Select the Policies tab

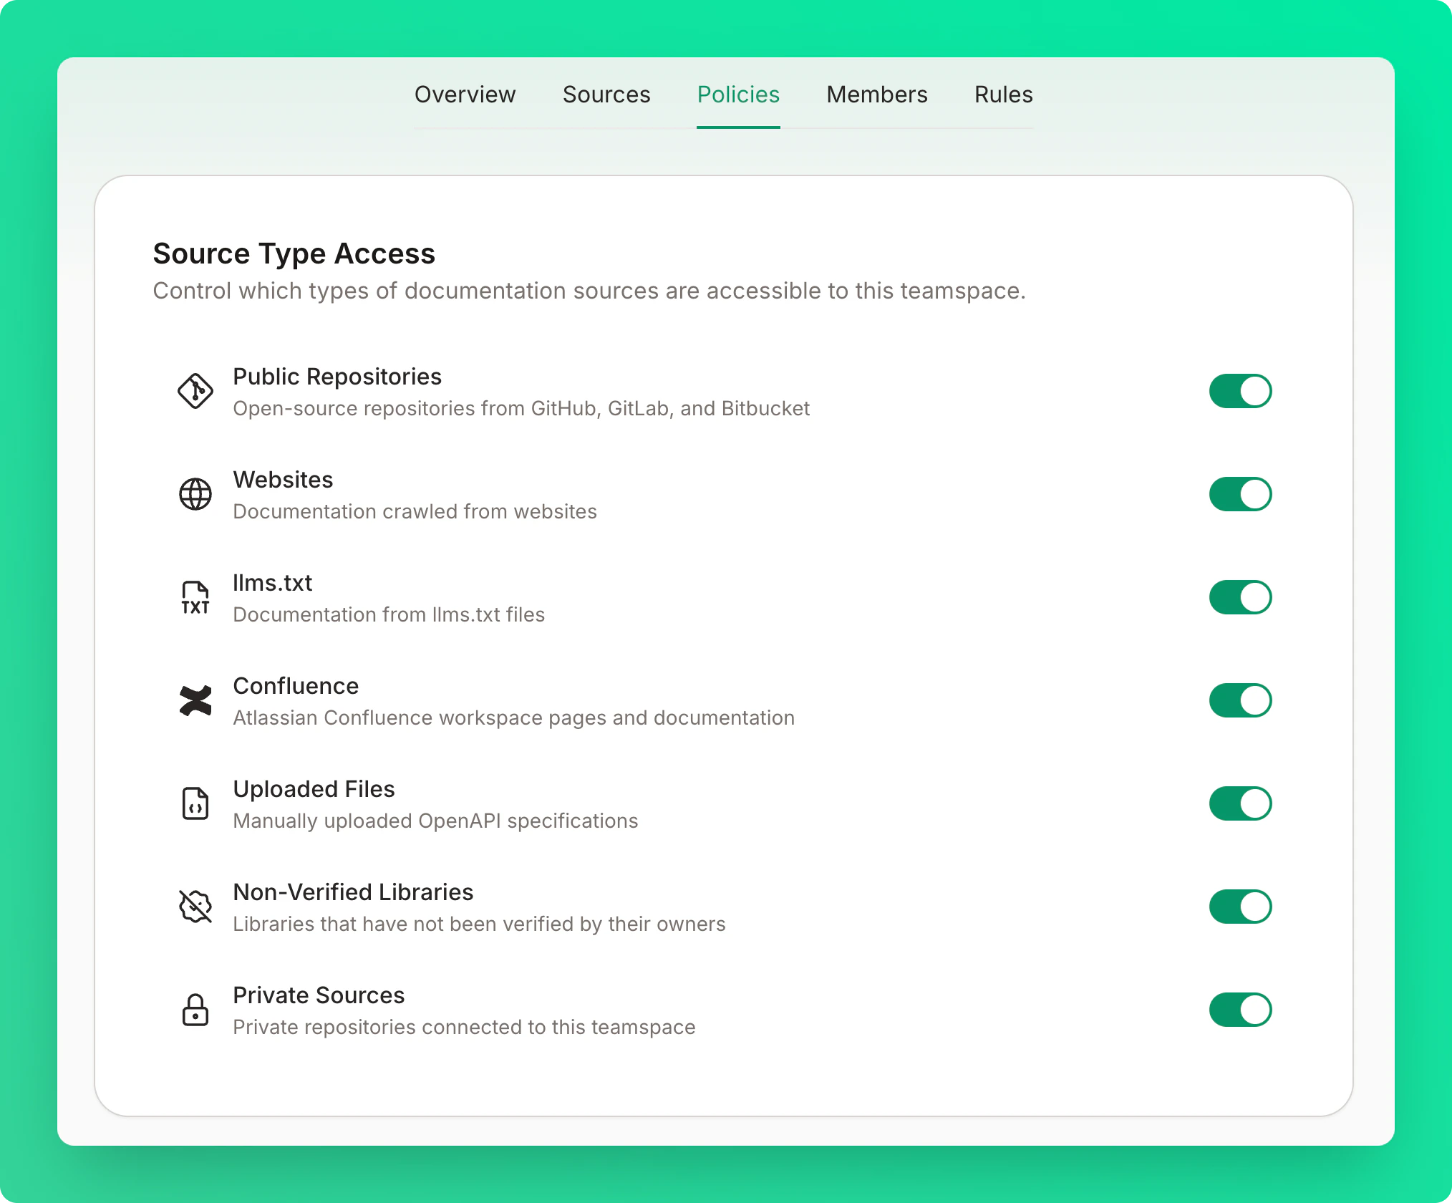coord(738,95)
